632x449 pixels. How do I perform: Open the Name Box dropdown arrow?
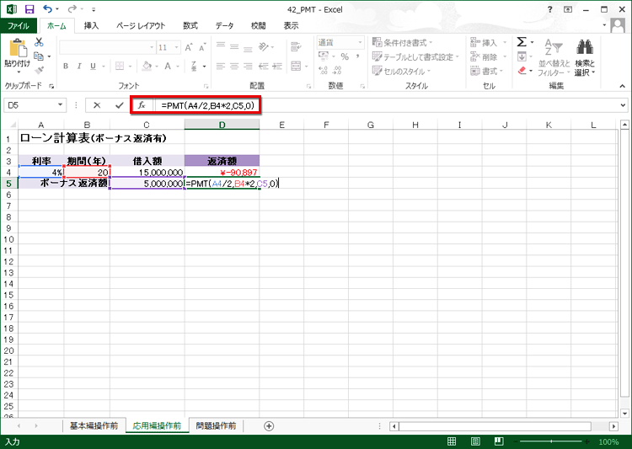60,104
